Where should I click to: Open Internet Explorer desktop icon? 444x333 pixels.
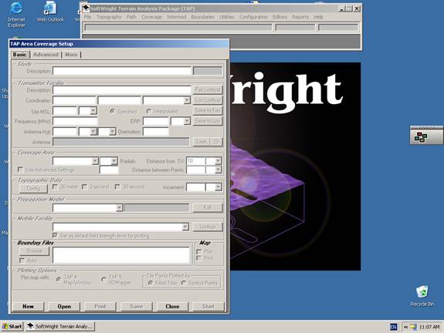point(16,15)
